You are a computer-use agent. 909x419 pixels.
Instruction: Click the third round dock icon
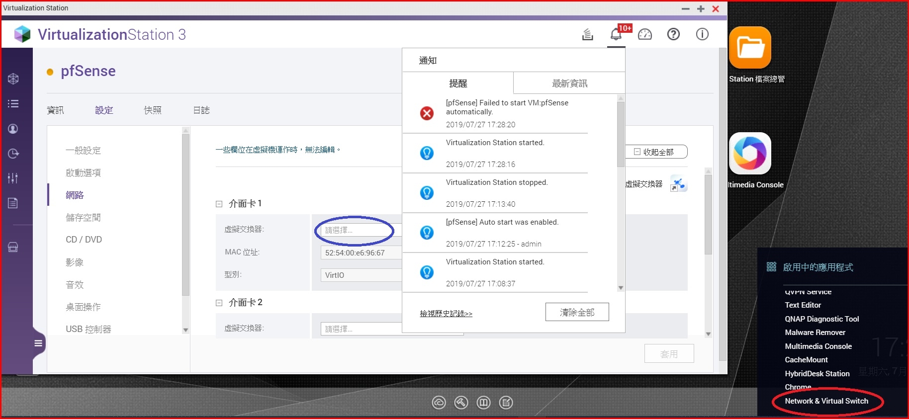[x=483, y=403]
